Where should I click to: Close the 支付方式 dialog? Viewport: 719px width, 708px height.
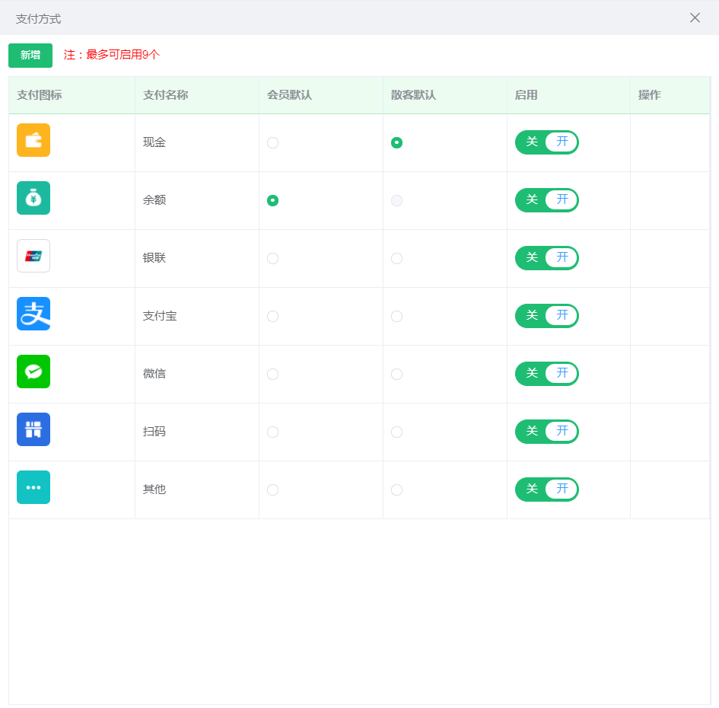point(695,18)
